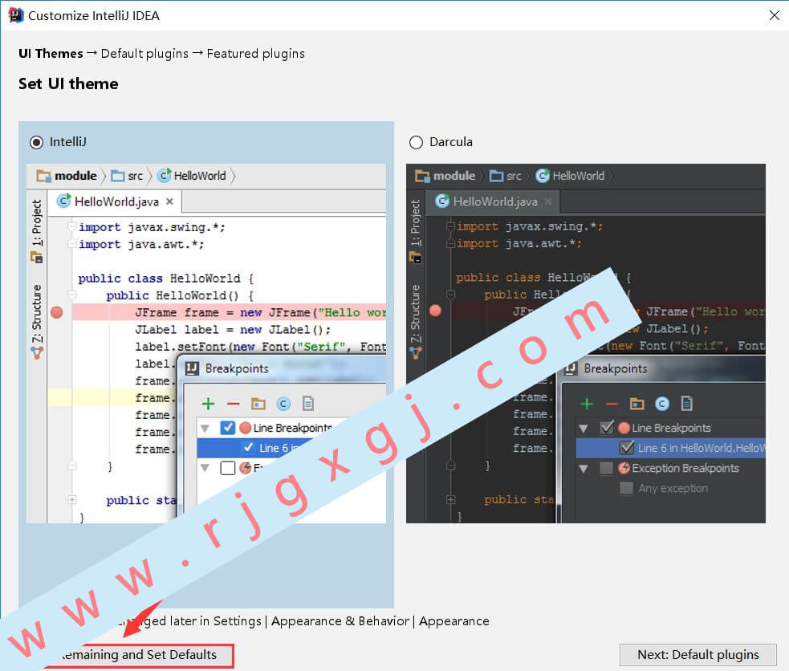Click red Remove breakpoint icon in IntelliJ preview
Viewport: 789px width, 671px height.
point(233,404)
